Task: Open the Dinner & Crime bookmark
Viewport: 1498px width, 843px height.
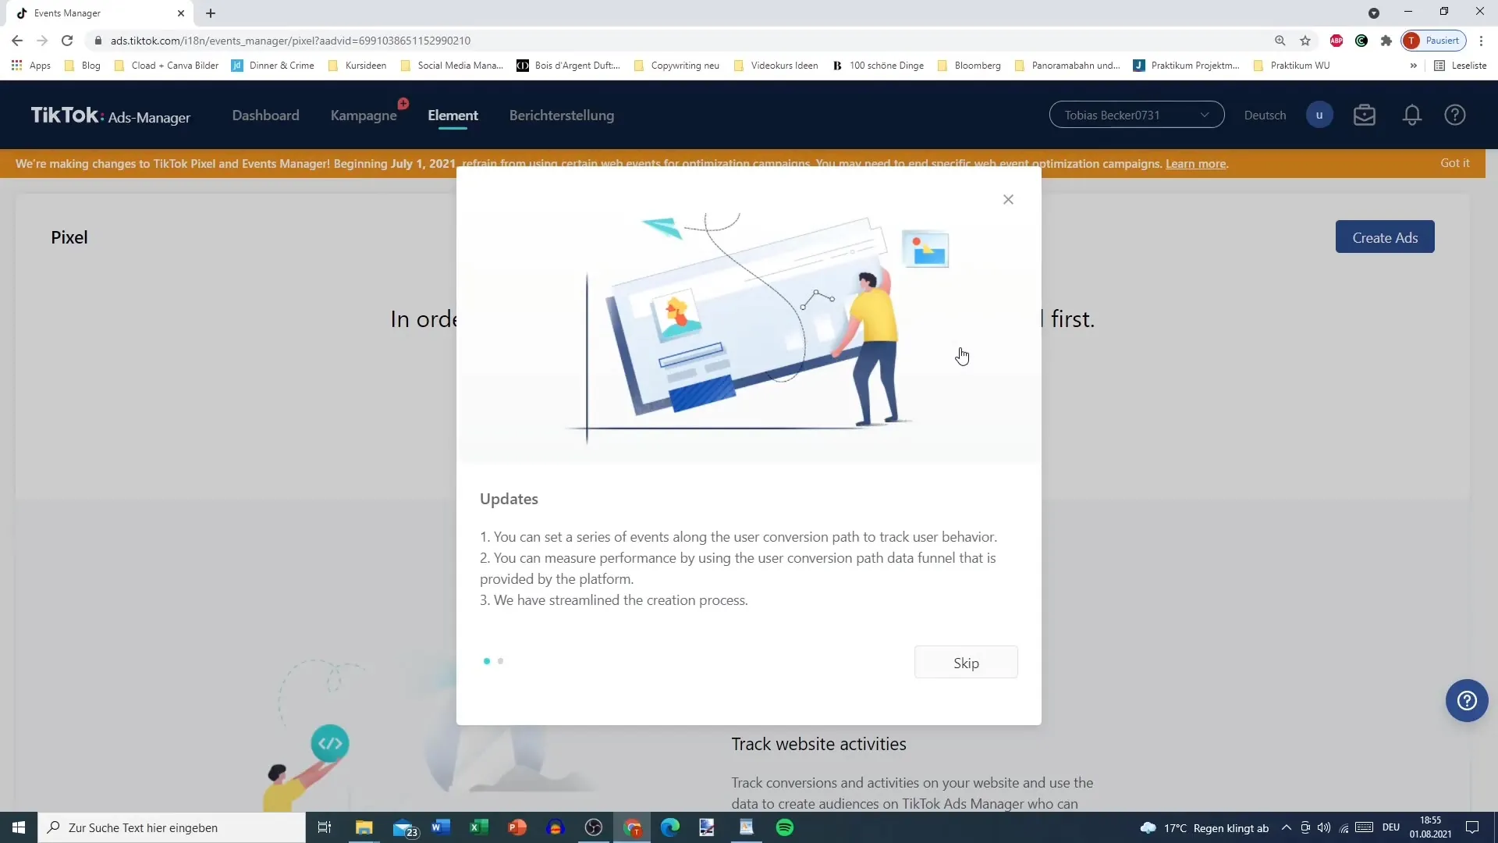Action: [x=273, y=66]
